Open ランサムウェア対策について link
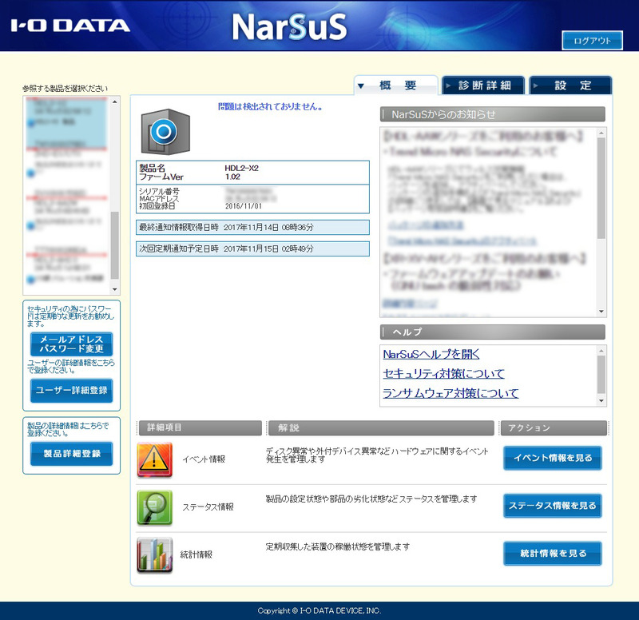Image resolution: width=639 pixels, height=620 pixels. click(450, 393)
